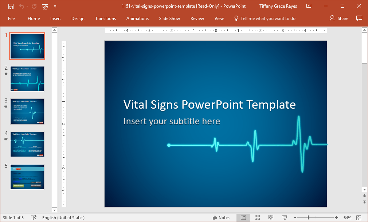The image size is (368, 222).
Task: Open the Animations tab
Action: (137, 19)
